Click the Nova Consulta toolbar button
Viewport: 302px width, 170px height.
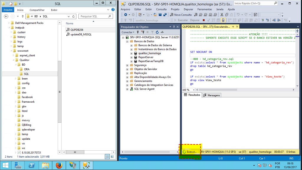pyautogui.click(x=181, y=15)
